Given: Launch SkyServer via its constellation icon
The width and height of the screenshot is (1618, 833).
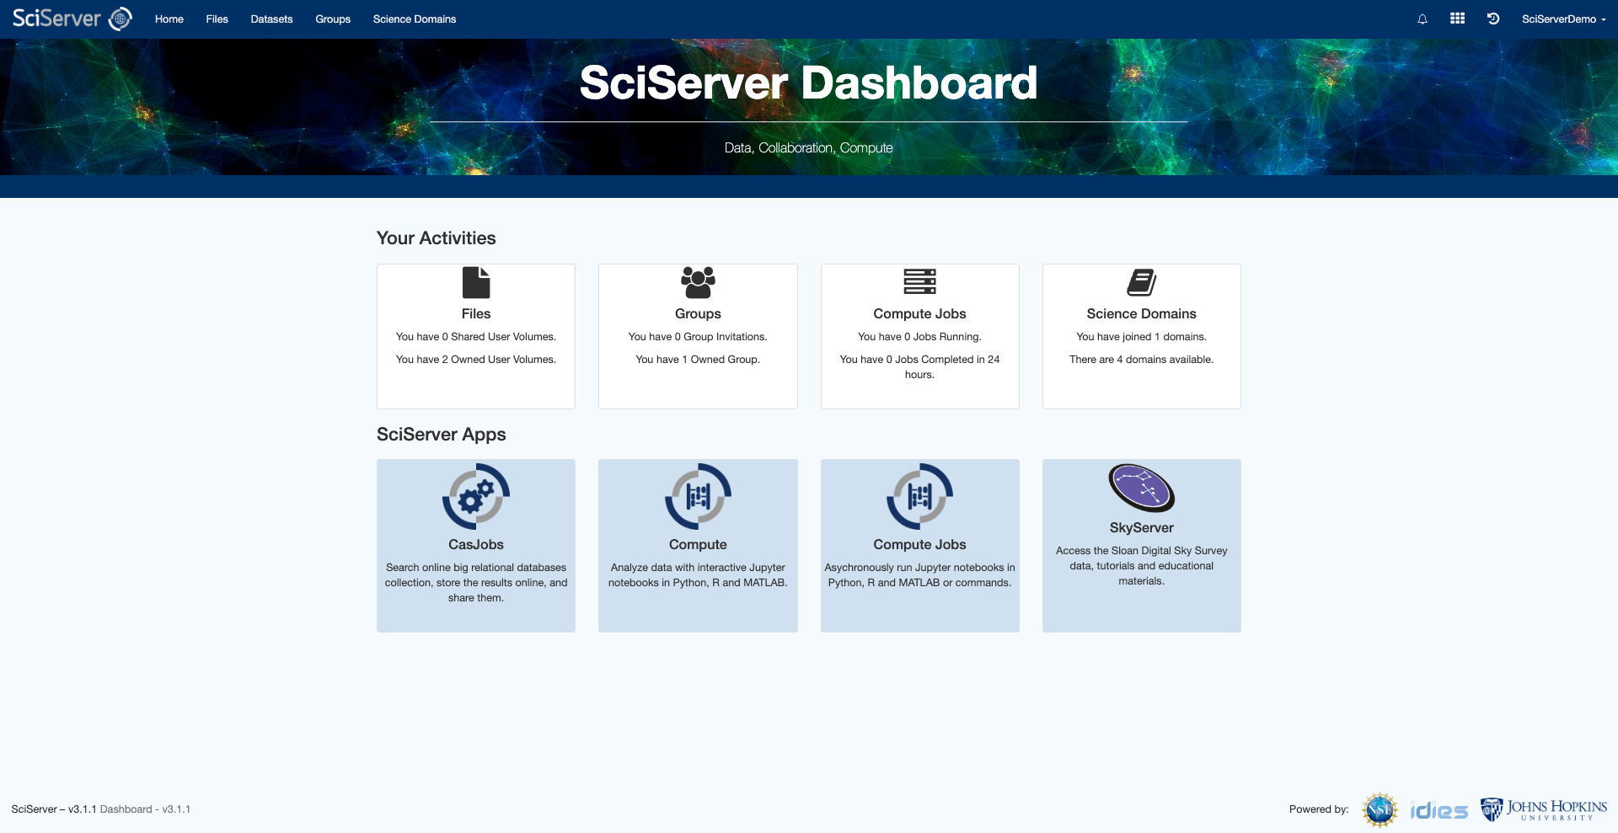Looking at the screenshot, I should [1141, 488].
